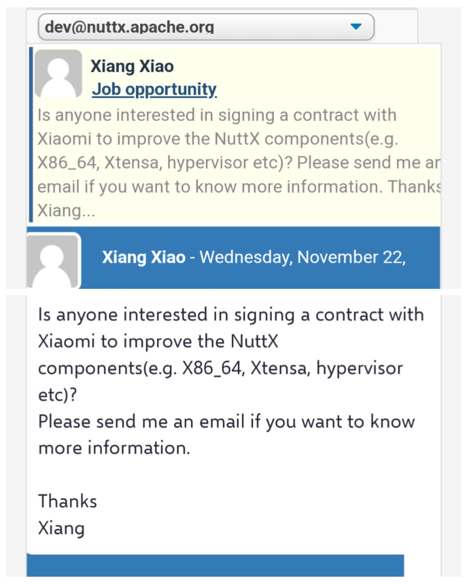The height and width of the screenshot is (584, 467).
Task: Click the truncated "Xiang..." preview ending
Action: [x=66, y=211]
